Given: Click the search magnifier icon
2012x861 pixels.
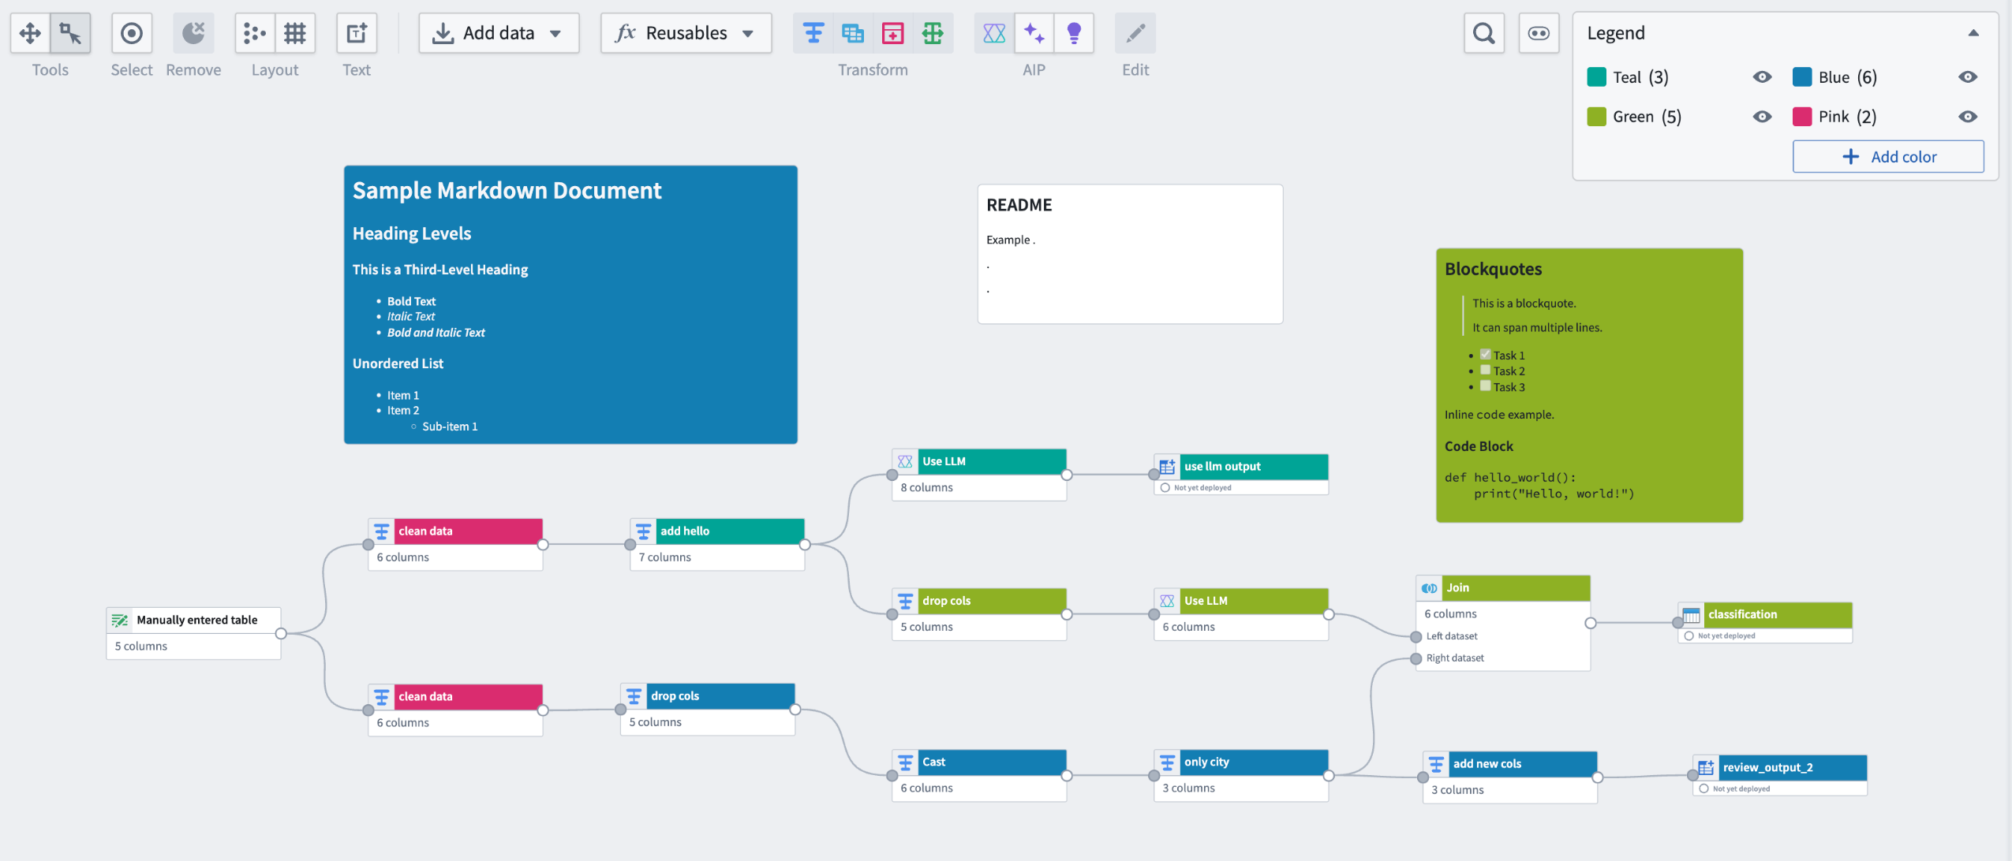Looking at the screenshot, I should click(1483, 33).
